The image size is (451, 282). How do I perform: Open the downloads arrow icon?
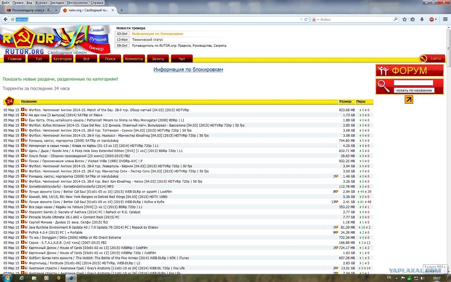click(x=422, y=19)
